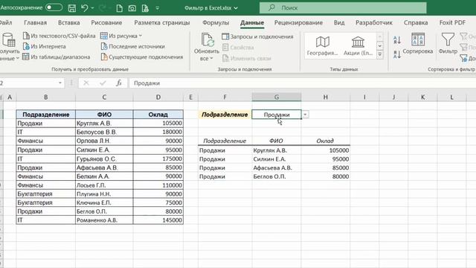Open the file name dropdown 'Фильтр в Excel.xlsx'

[211, 8]
